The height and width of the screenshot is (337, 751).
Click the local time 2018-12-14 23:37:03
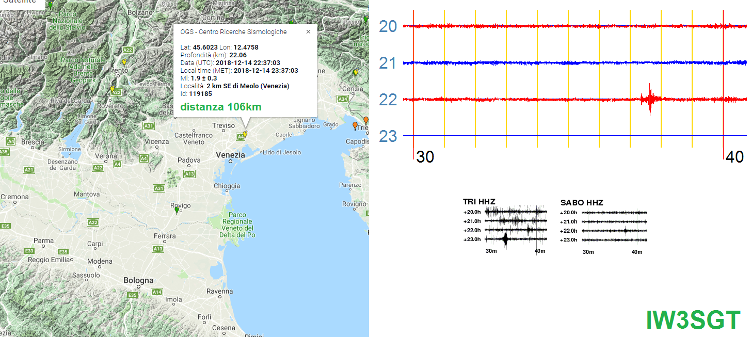pos(266,70)
